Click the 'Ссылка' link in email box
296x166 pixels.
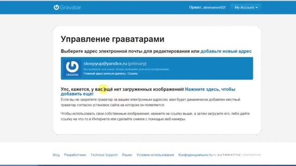tap(133, 74)
